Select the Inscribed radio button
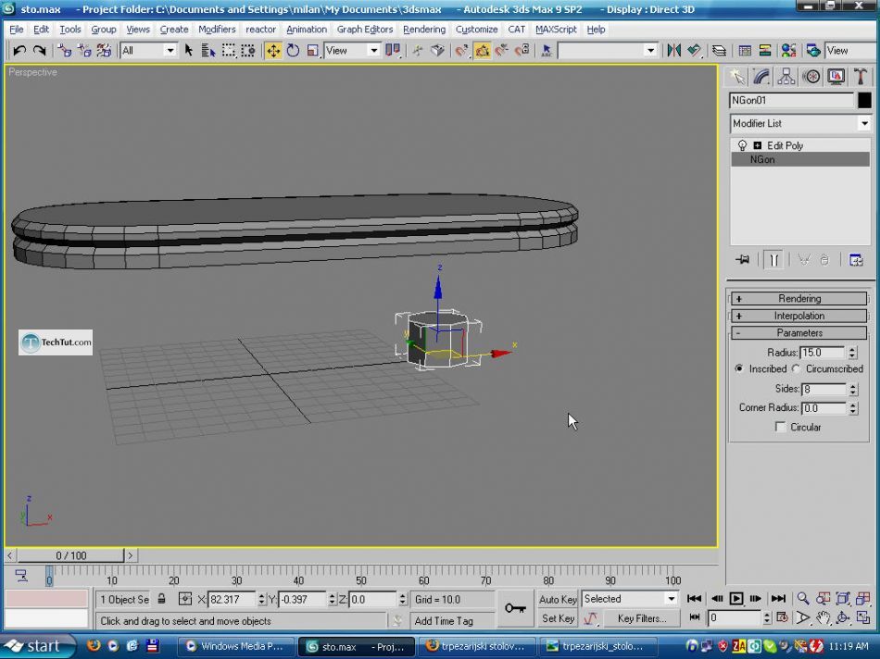The image size is (880, 659). [x=739, y=368]
